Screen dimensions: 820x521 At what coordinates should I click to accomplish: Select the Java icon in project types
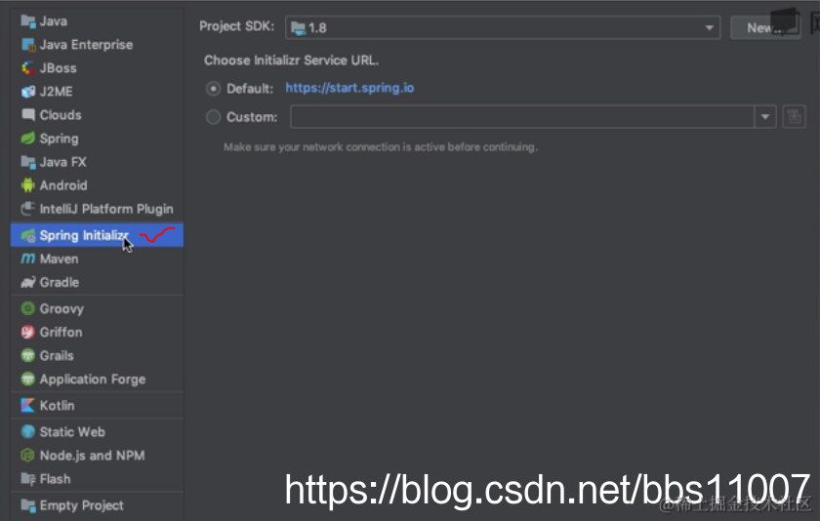pyautogui.click(x=27, y=20)
